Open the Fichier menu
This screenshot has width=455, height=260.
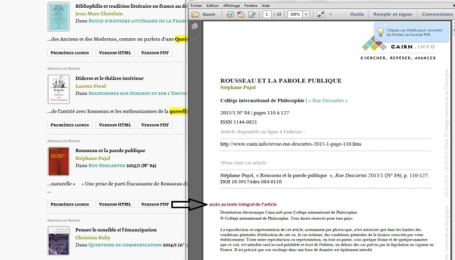click(196, 5)
